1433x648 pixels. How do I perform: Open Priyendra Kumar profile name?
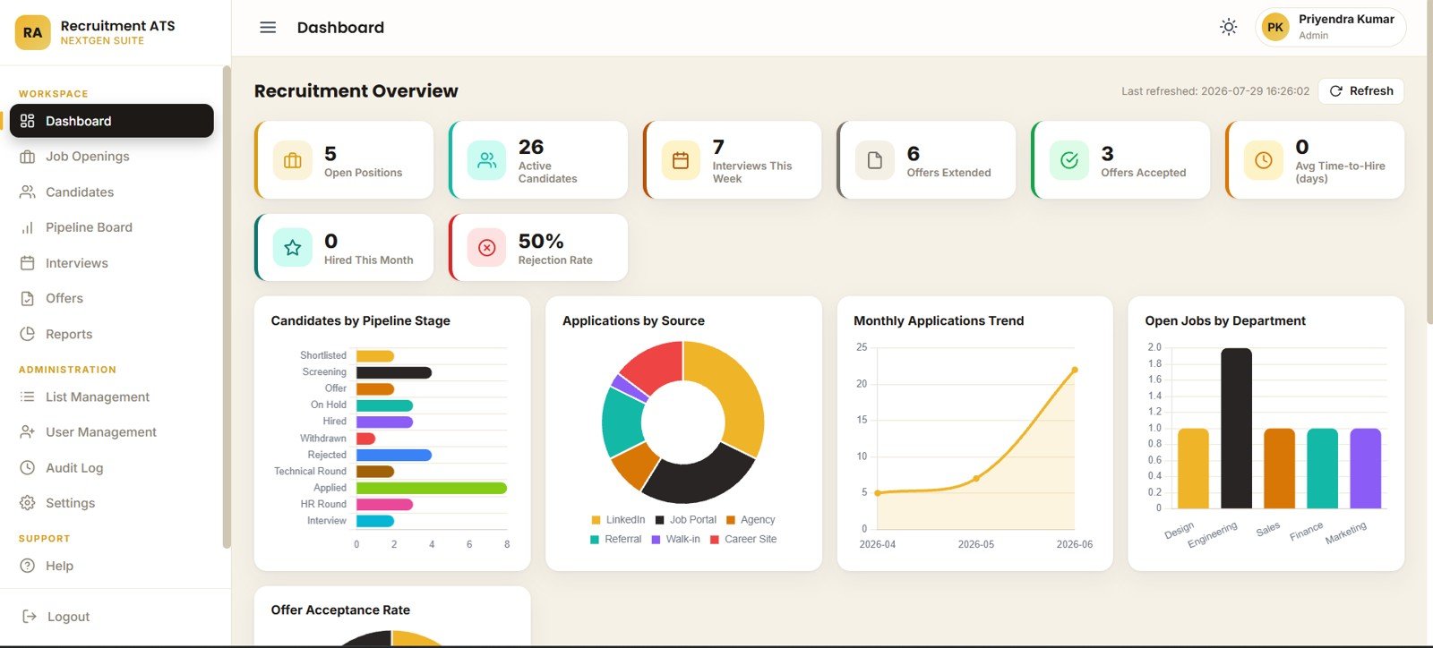pos(1346,19)
